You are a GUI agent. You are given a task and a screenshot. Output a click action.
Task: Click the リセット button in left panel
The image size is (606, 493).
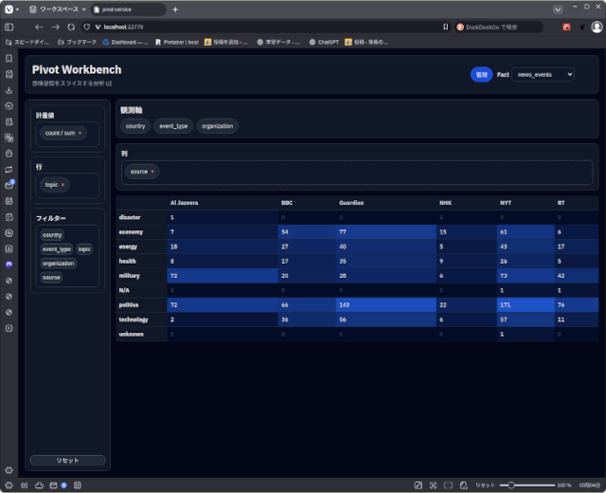coord(67,461)
